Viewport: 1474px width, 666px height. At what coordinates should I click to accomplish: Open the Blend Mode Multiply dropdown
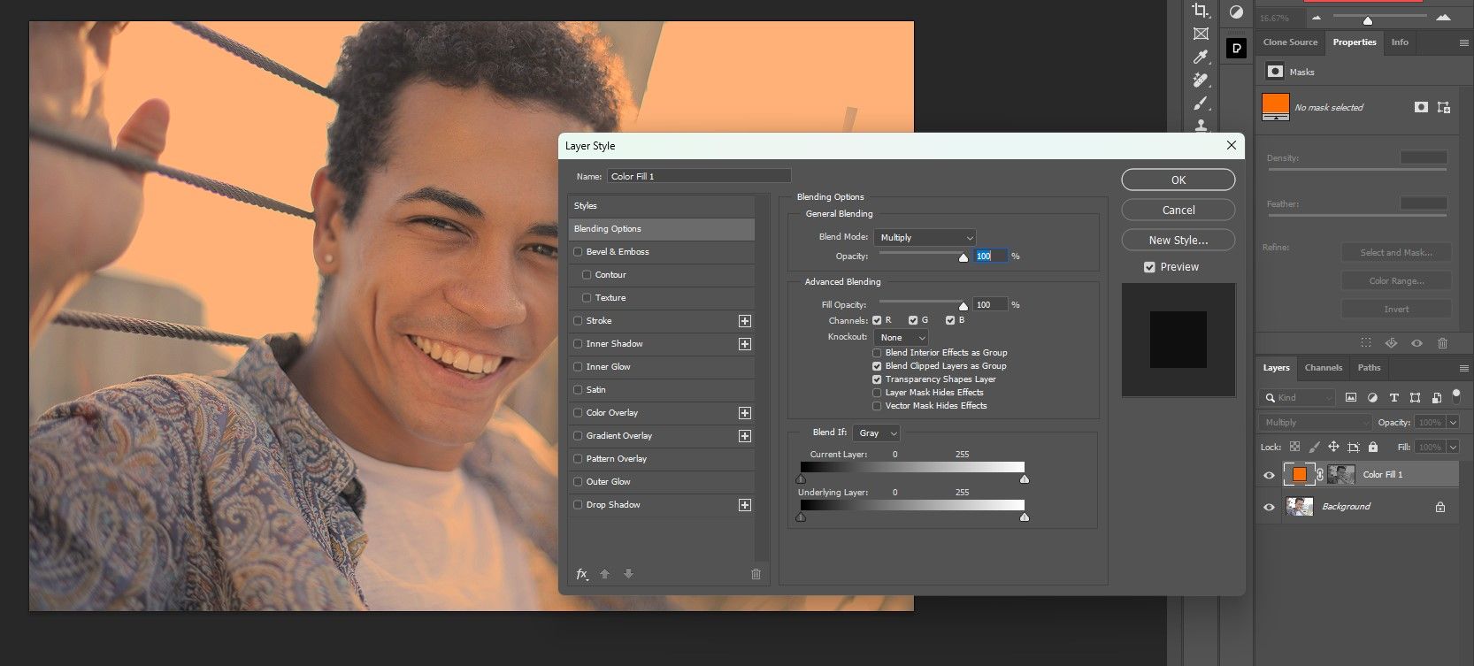(925, 237)
